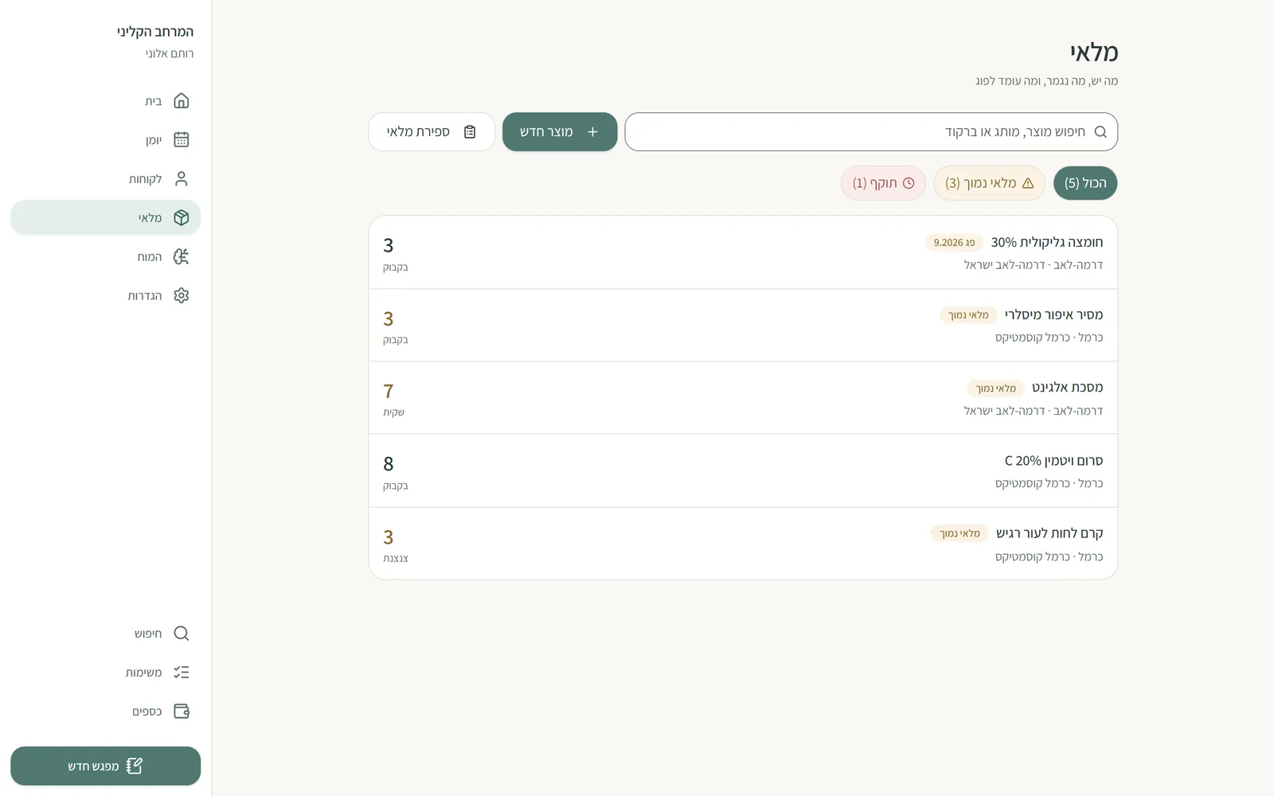The height and width of the screenshot is (796, 1274).
Task: Focus the product search field
Action: click(871, 131)
